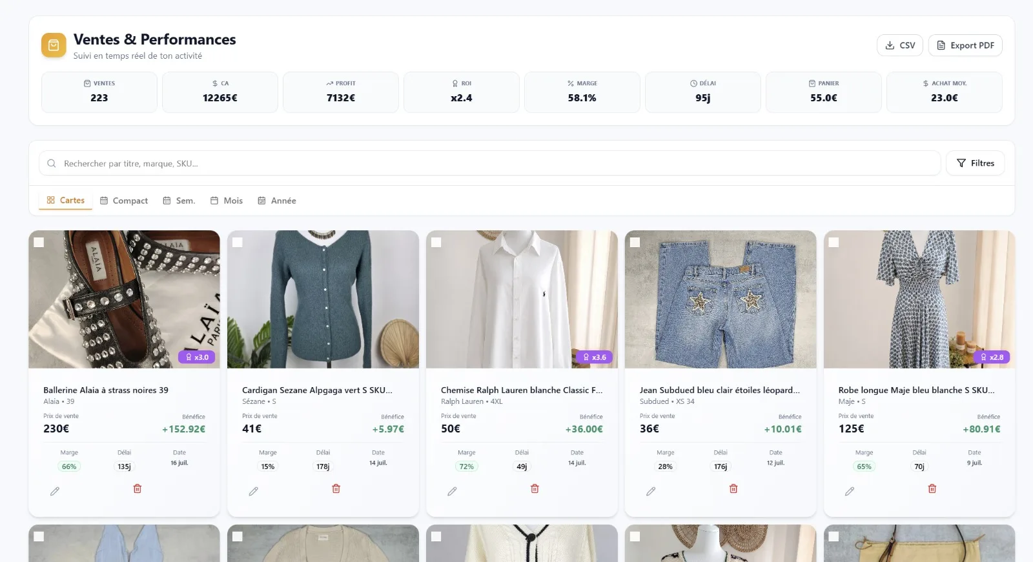Open the white Ralph Lauren shirt photo
The width and height of the screenshot is (1033, 562).
click(522, 299)
